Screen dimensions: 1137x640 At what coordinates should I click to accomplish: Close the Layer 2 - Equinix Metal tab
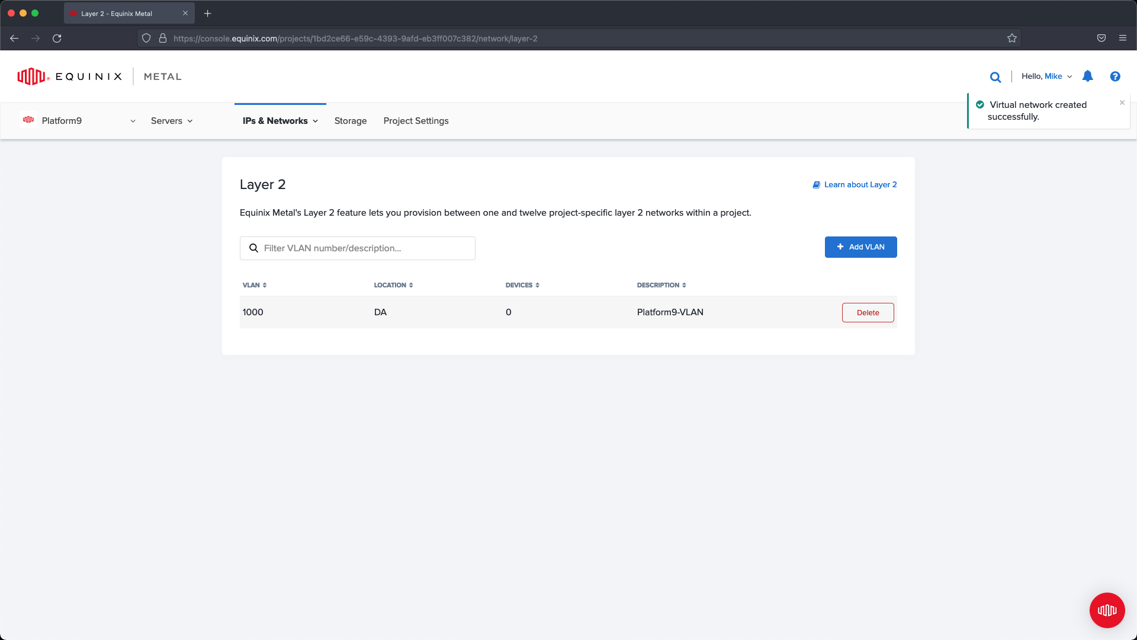[185, 13]
